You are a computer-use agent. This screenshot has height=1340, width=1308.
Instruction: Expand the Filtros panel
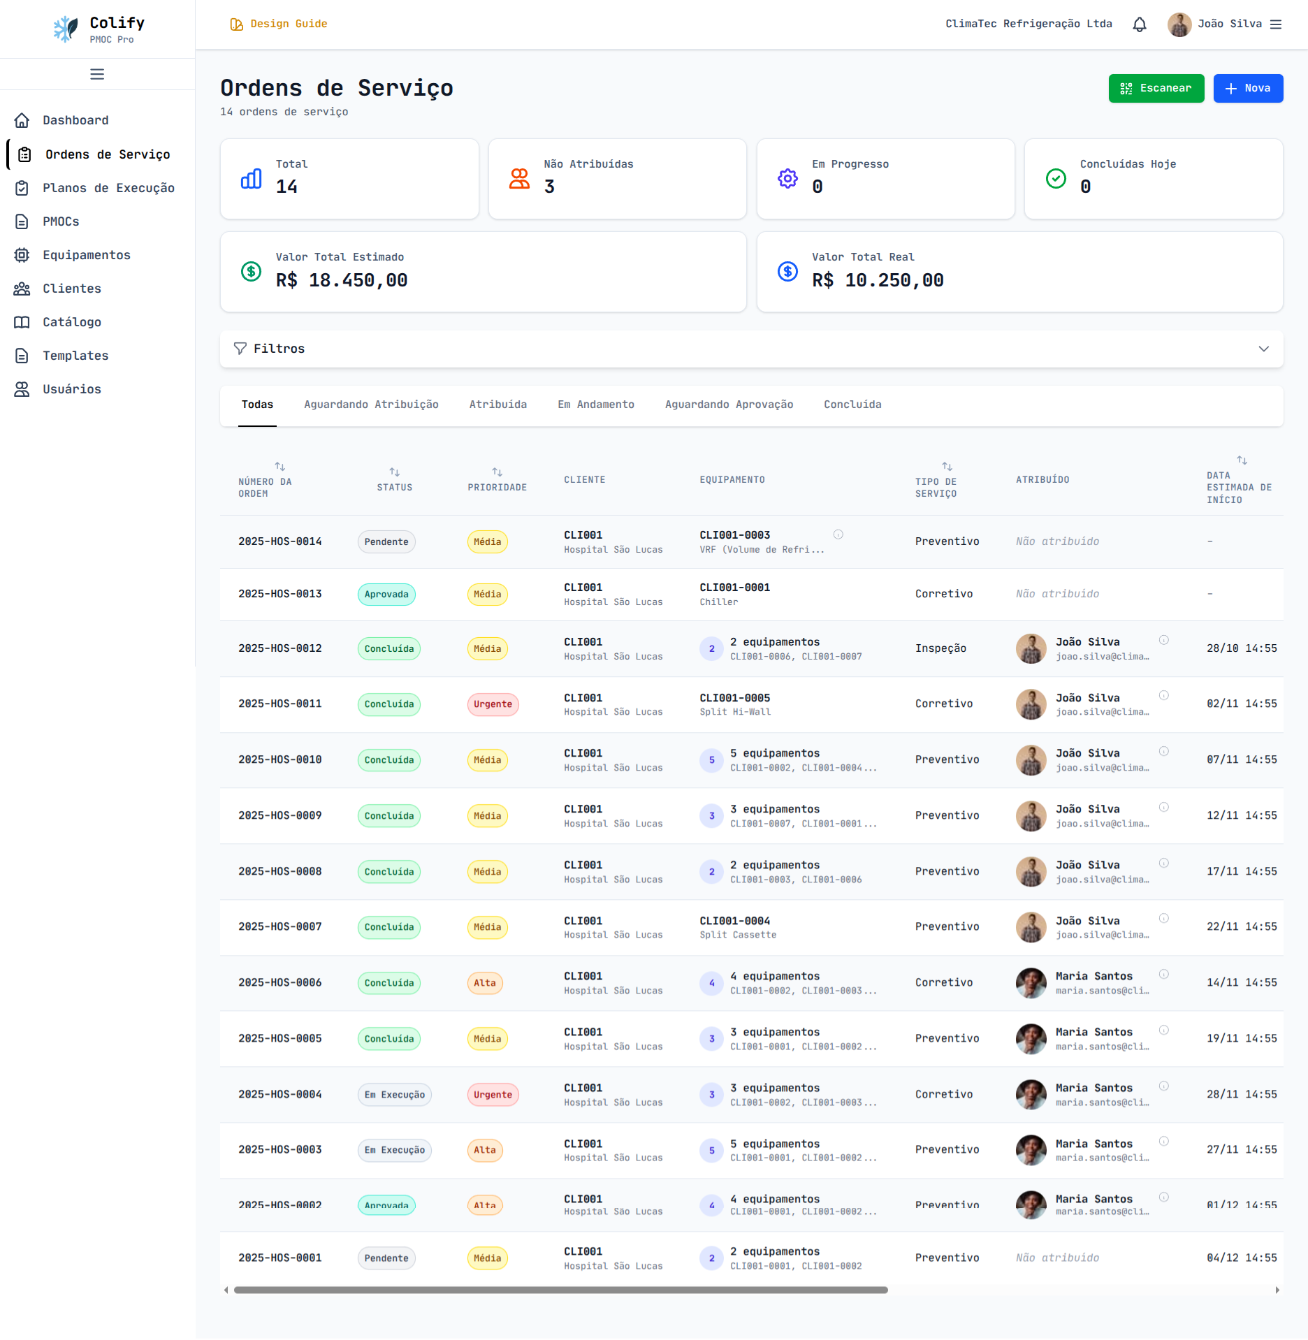pos(279,349)
